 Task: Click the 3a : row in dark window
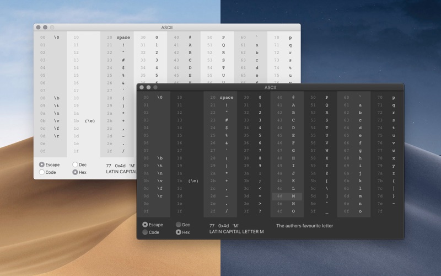(x=254, y=173)
